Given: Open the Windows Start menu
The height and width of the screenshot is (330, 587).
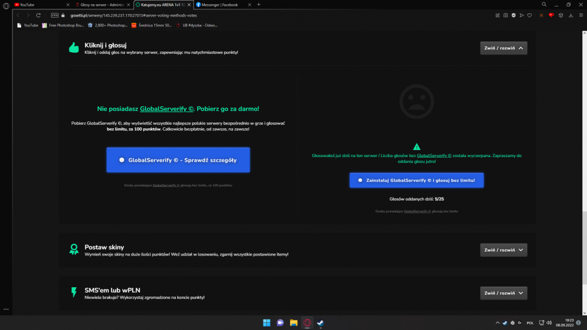Looking at the screenshot, I should 266,323.
